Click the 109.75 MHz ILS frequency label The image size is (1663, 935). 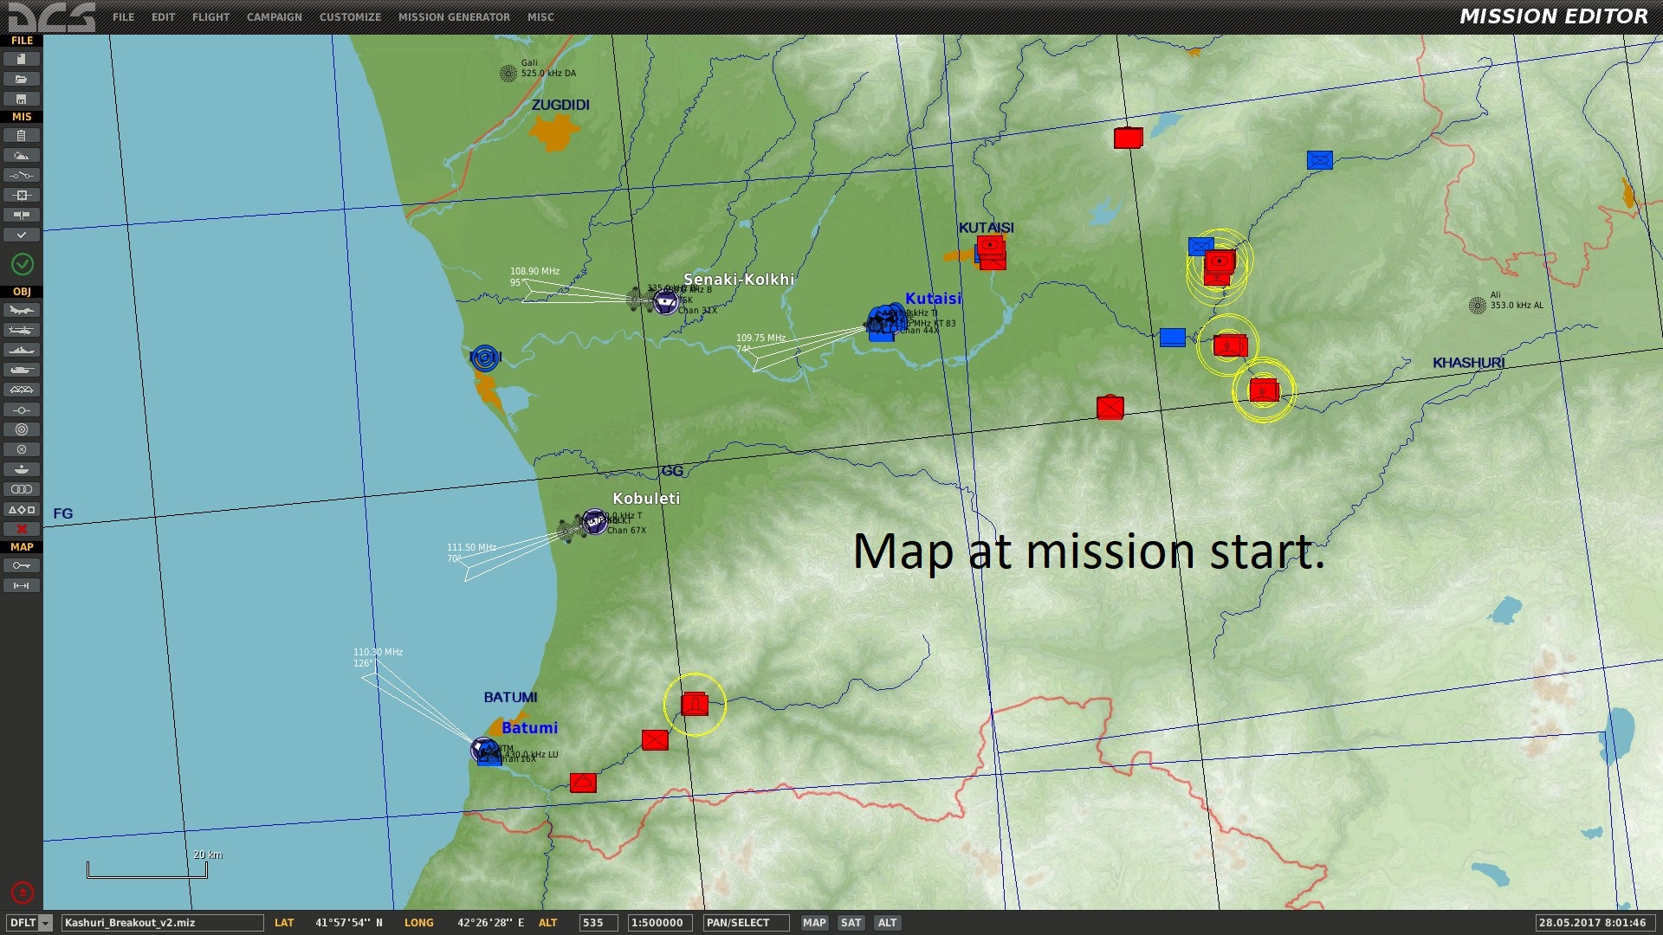pos(760,338)
